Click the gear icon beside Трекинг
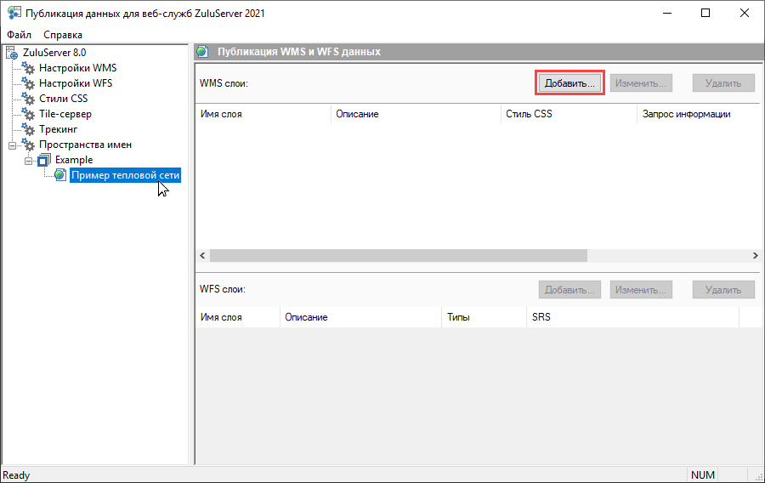This screenshot has width=765, height=483. click(x=28, y=129)
